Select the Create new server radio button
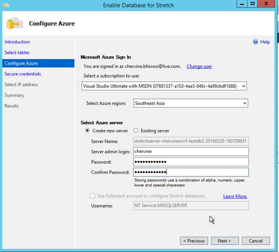Screen dimensions: 279x252 pos(87,131)
